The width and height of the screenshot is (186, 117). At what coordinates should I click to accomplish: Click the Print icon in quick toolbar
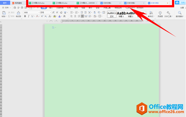[22, 8]
